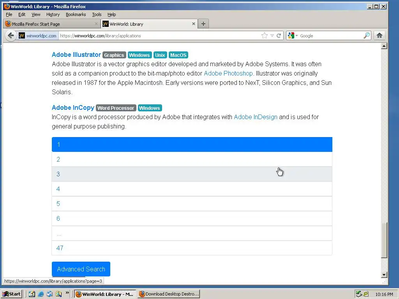Image resolution: width=399 pixels, height=299 pixels.
Task: Expand hidden Quick Launch items chevron
Action: [67, 293]
